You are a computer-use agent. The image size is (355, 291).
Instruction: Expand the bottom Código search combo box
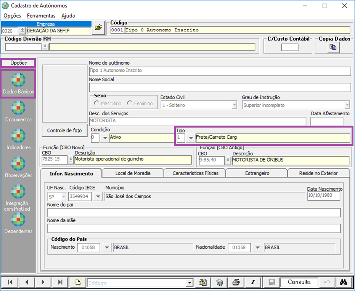[x=190, y=283]
